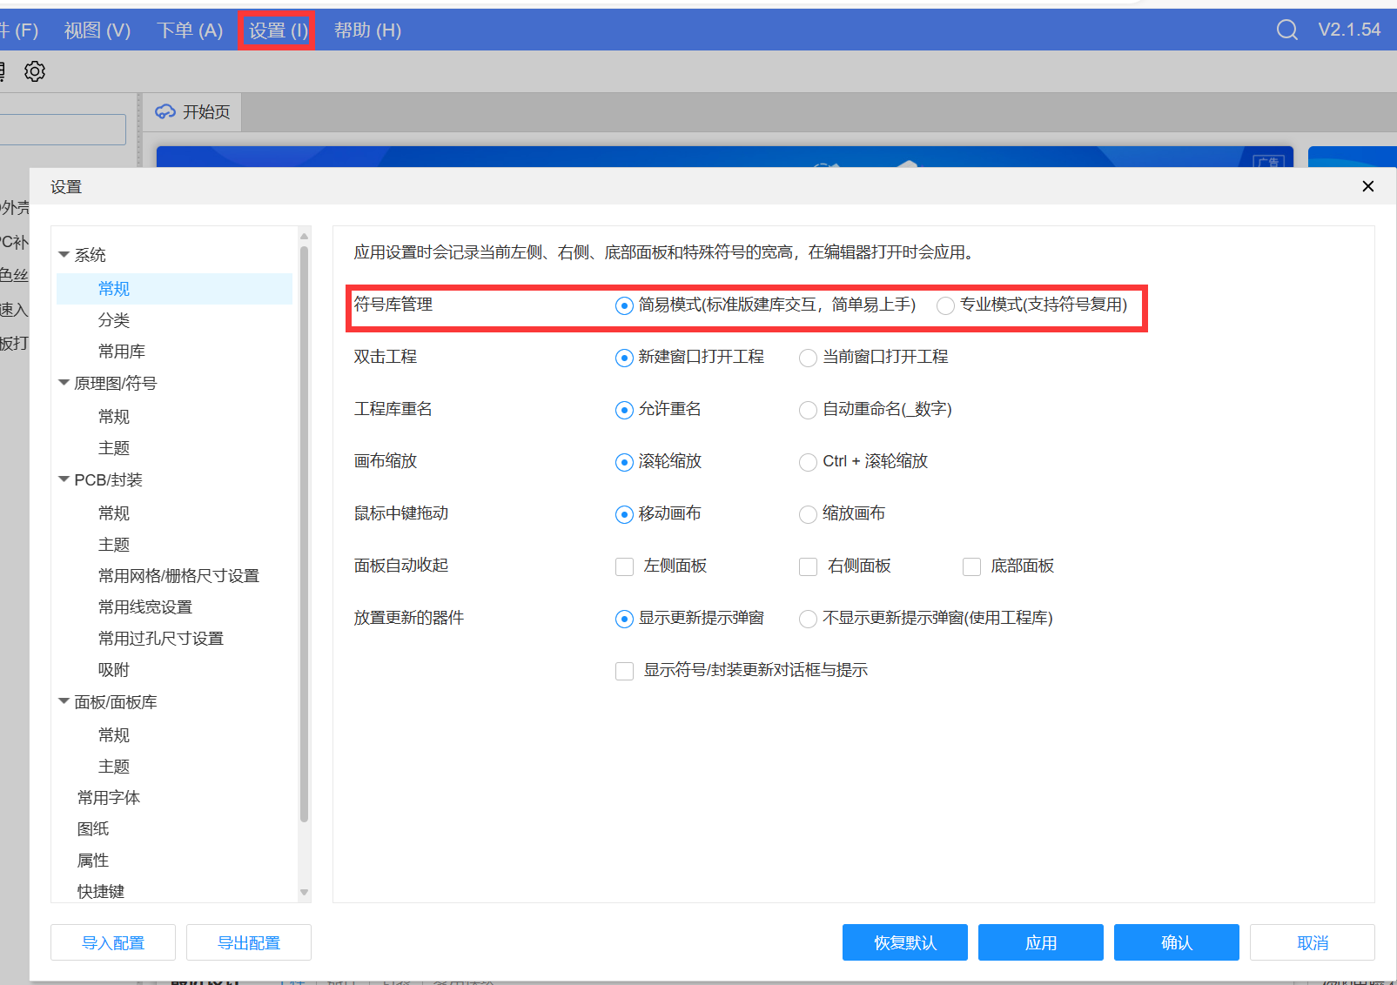Open 常用线宽设置 item

point(145,607)
